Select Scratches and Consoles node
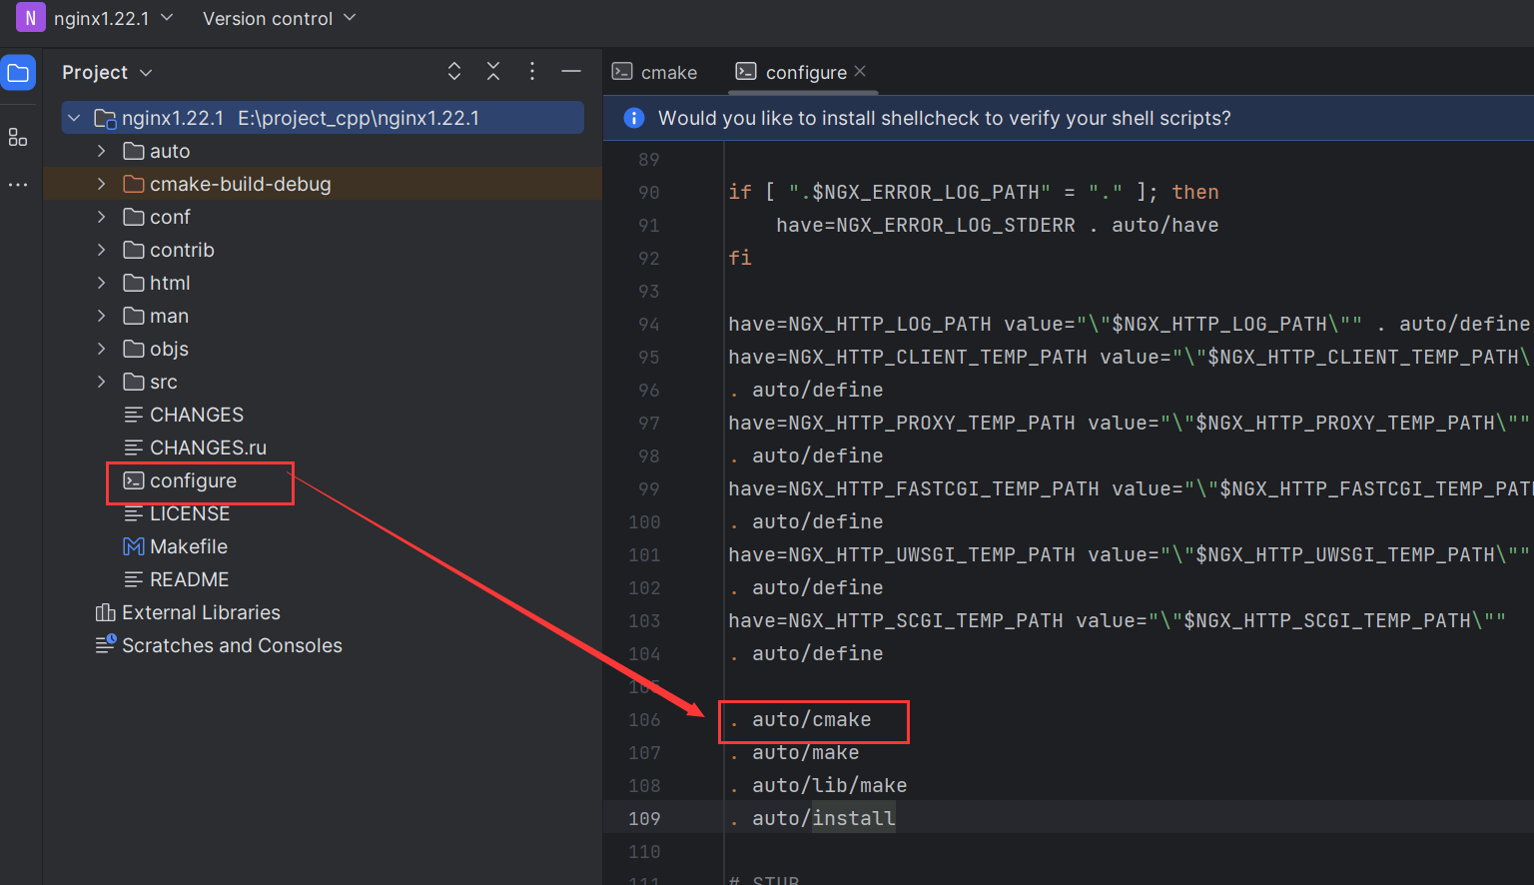 (232, 645)
